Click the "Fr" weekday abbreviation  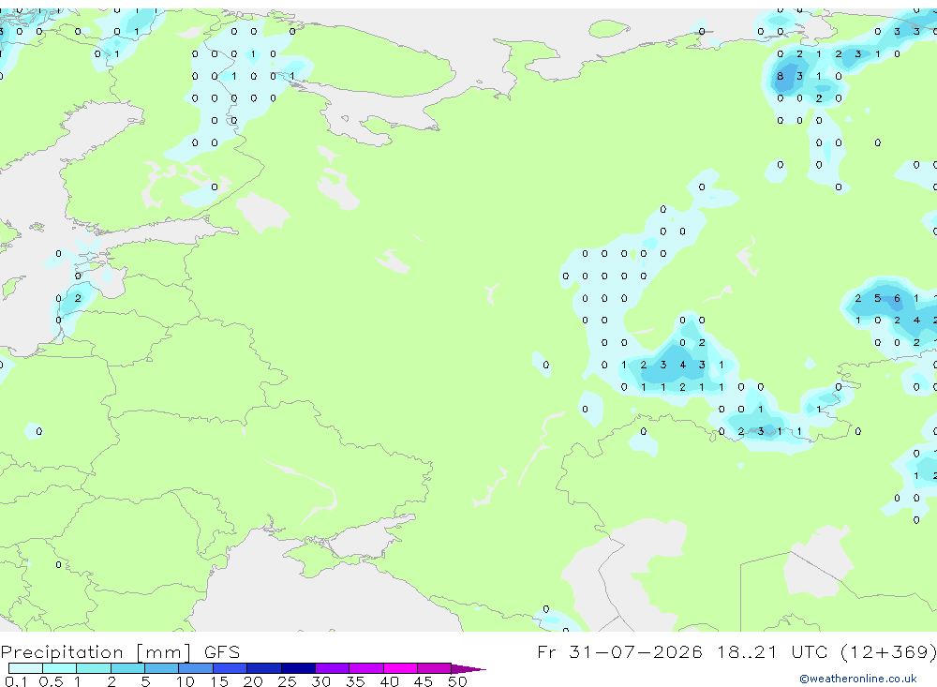(546, 651)
